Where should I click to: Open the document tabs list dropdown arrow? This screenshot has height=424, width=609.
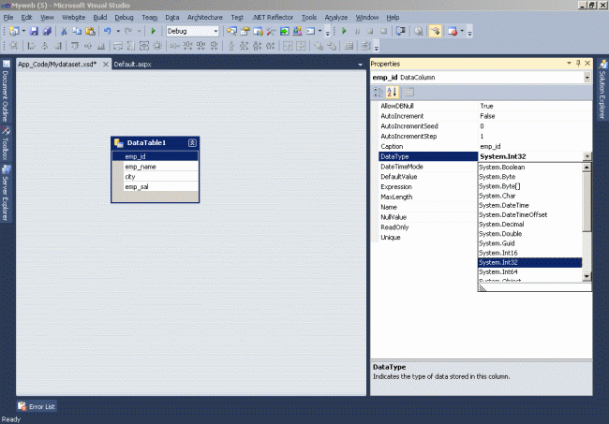point(360,65)
